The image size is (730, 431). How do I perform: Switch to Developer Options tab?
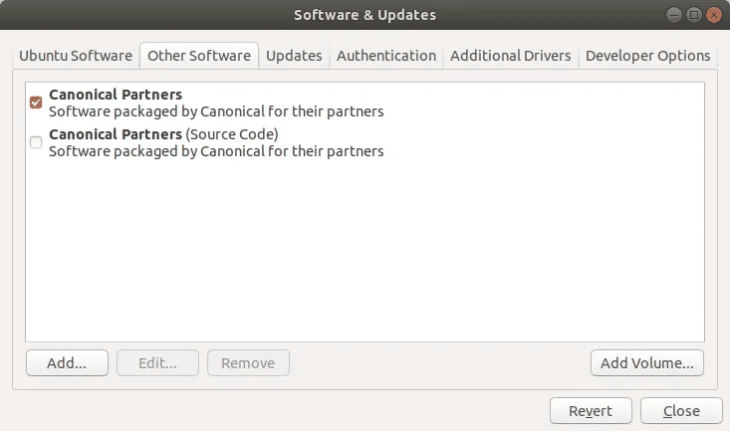click(647, 56)
